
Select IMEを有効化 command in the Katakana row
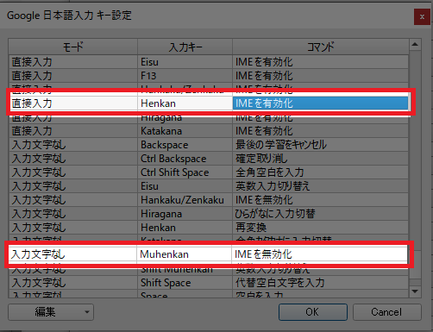(320, 131)
